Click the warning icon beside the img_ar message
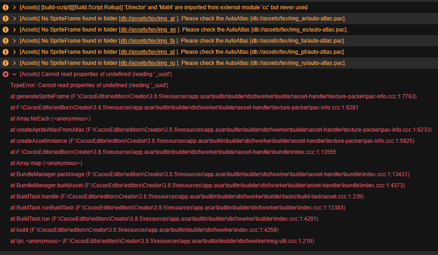Screen dimensions: 438x255 click(5, 19)
